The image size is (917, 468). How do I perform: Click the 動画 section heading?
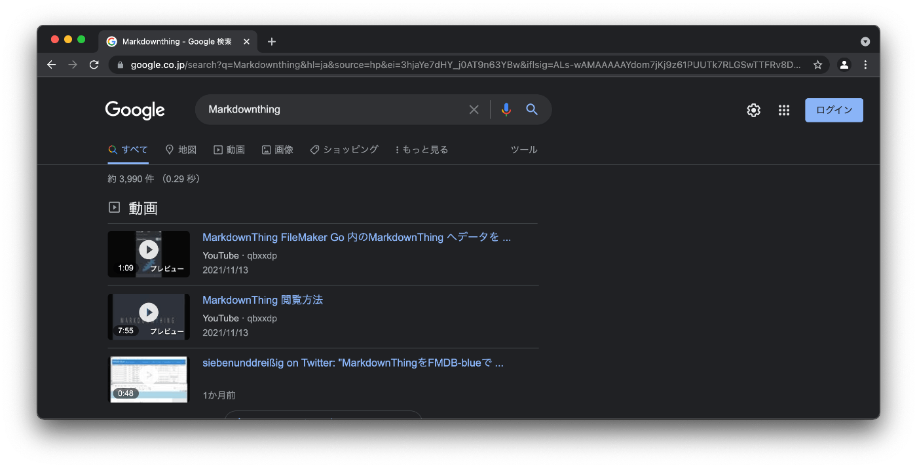pyautogui.click(x=143, y=208)
